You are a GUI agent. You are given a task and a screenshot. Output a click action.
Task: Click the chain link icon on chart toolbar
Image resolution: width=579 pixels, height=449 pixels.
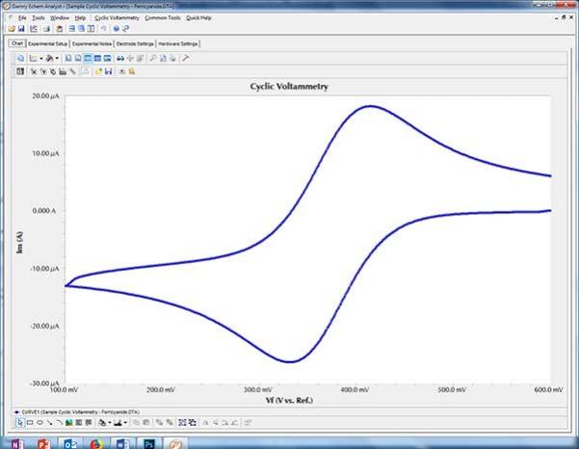(73, 71)
